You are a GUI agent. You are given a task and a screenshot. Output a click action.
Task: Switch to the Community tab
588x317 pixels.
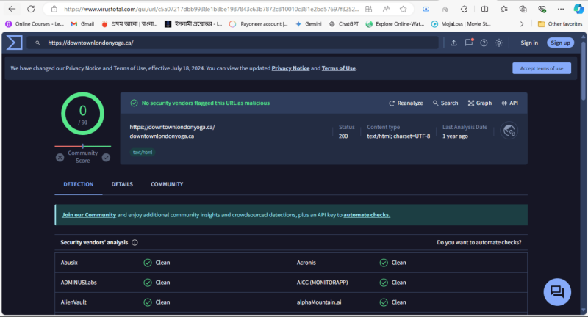[167, 184]
